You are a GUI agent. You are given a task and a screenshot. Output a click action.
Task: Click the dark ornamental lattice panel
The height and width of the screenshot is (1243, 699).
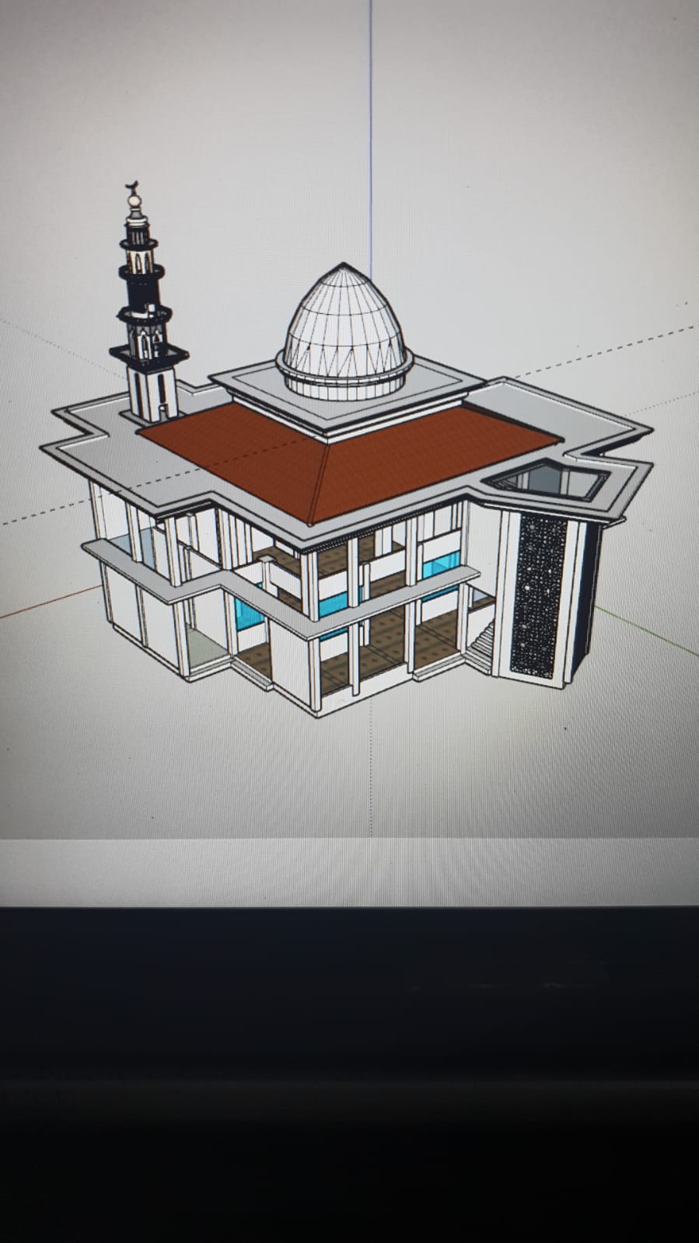[537, 592]
